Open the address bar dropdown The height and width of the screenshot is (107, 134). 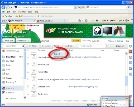(75, 7)
